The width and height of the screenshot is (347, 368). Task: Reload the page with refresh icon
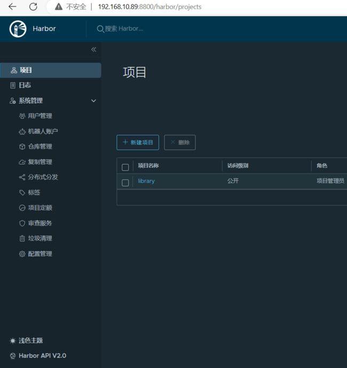tap(33, 6)
